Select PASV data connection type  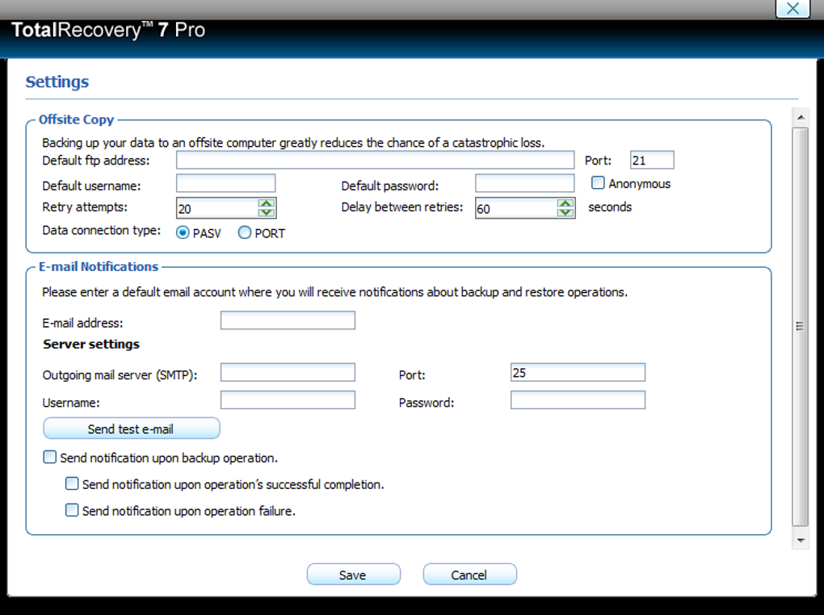pyautogui.click(x=183, y=232)
